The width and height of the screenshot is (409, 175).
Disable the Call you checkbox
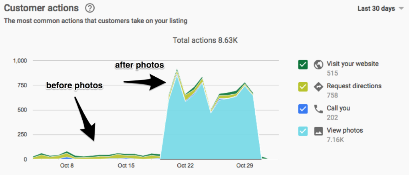tap(303, 109)
